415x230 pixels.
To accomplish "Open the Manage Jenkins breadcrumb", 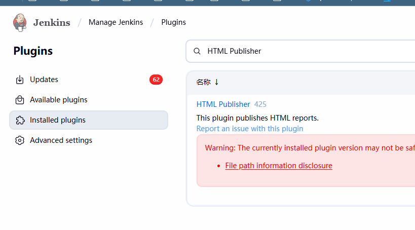I will coord(116,22).
